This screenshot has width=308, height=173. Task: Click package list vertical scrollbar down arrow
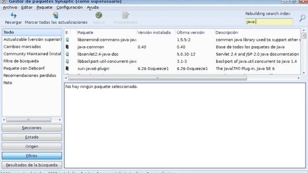(304, 73)
